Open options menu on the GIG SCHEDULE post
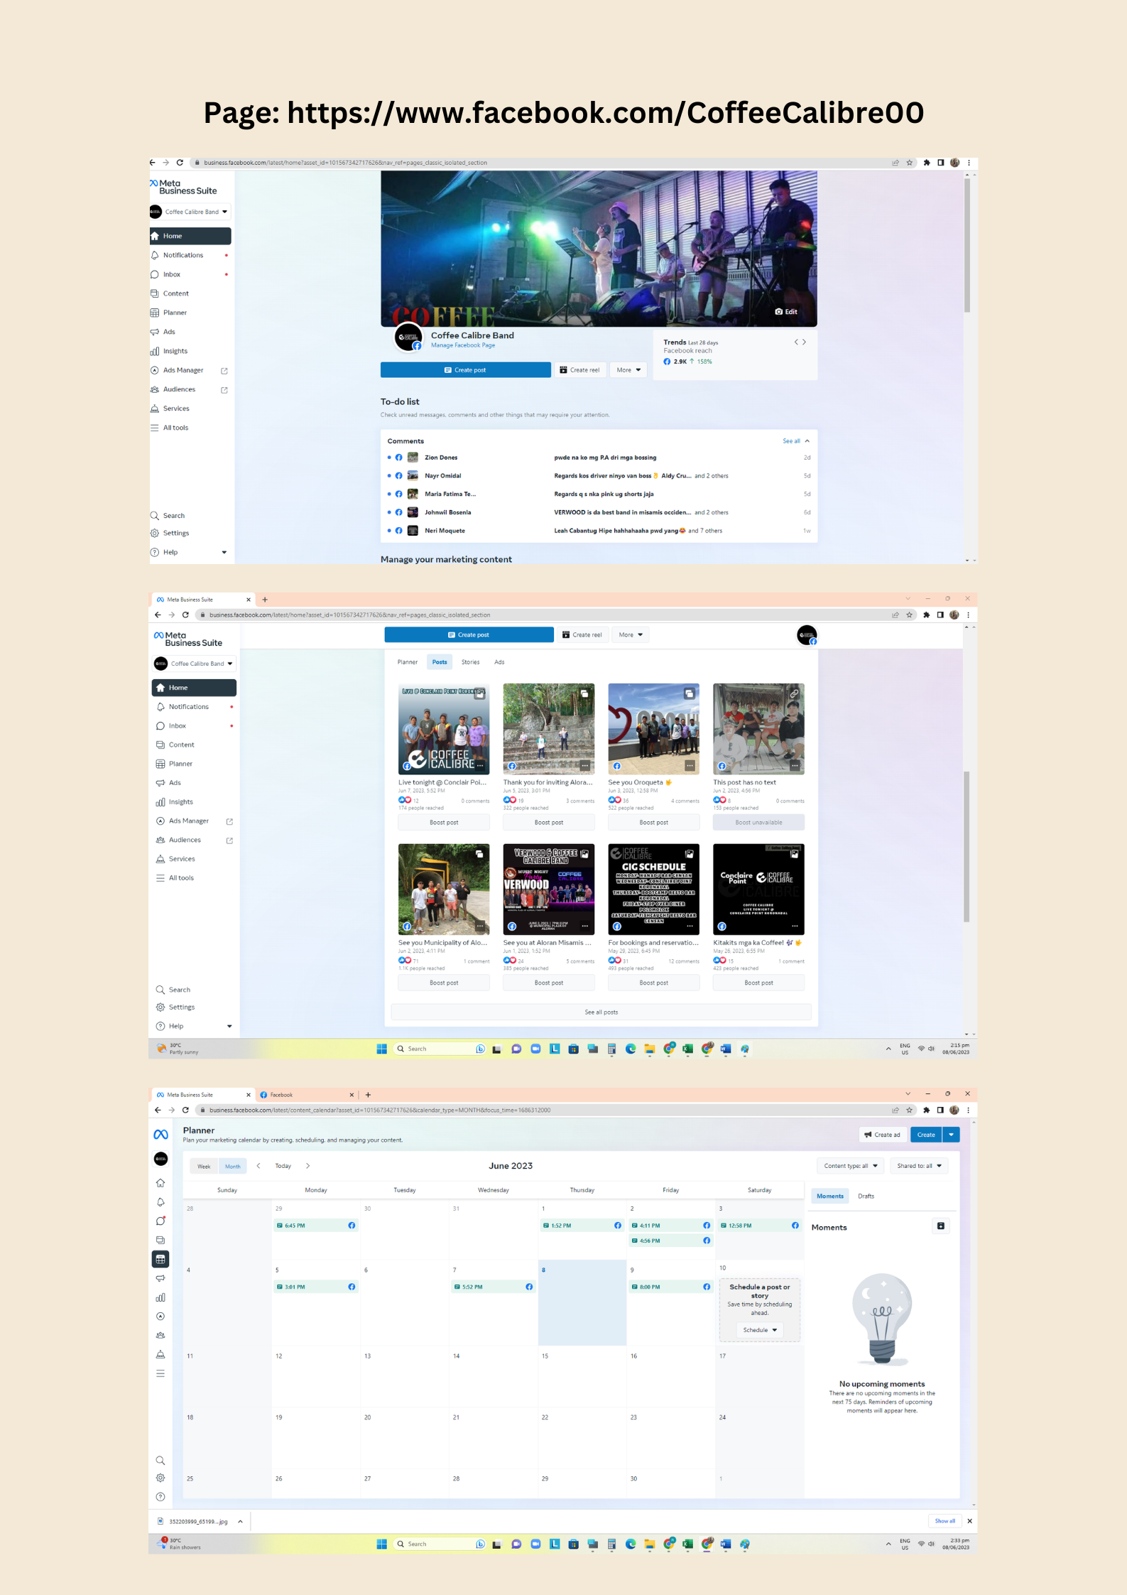This screenshot has width=1127, height=1595. click(x=690, y=926)
